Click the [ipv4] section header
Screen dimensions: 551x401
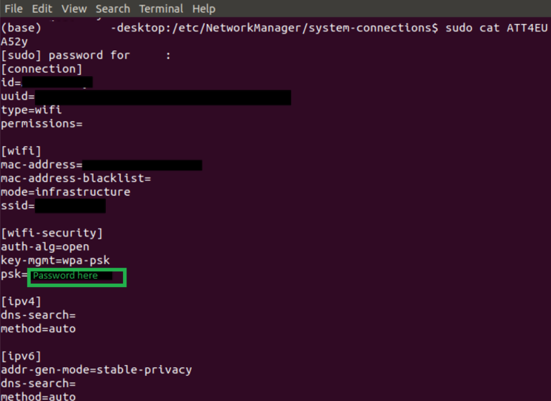pyautogui.click(x=21, y=301)
